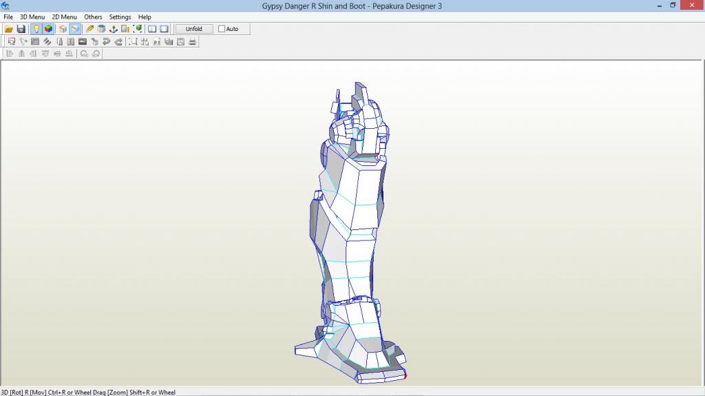Toggle the highlighted unfolded-cube icon beside the pencil
The image size is (705, 396).
pyautogui.click(x=75, y=29)
